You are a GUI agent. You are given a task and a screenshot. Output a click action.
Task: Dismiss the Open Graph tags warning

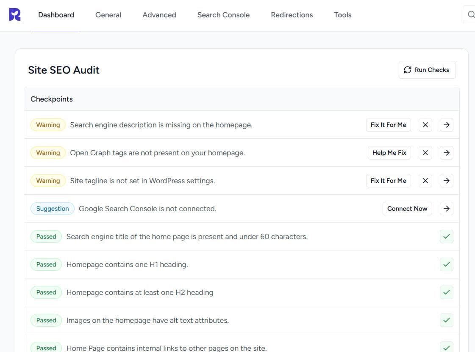pyautogui.click(x=425, y=153)
